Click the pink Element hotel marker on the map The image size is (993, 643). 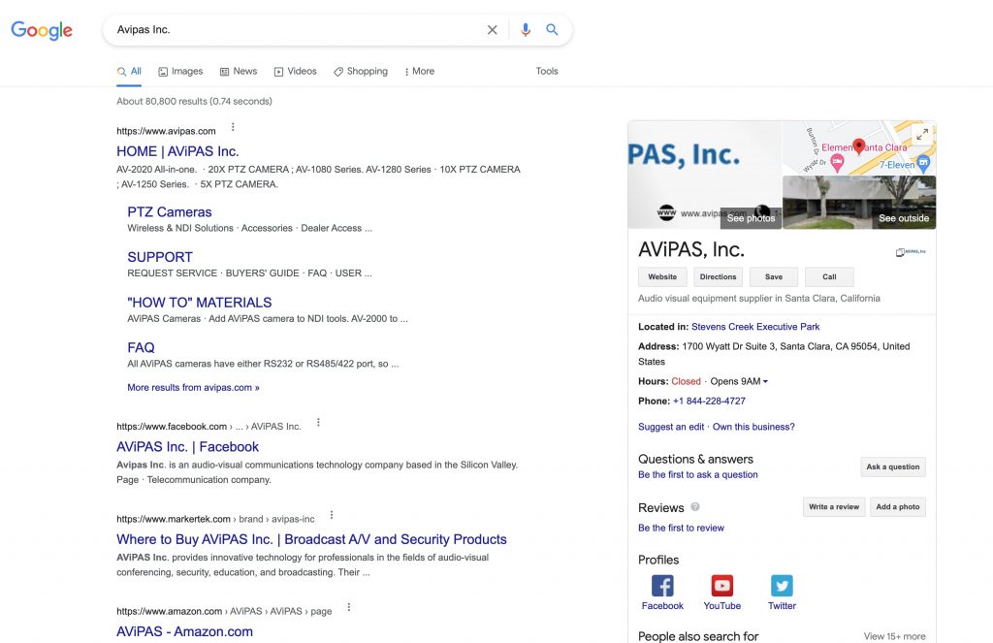(837, 162)
